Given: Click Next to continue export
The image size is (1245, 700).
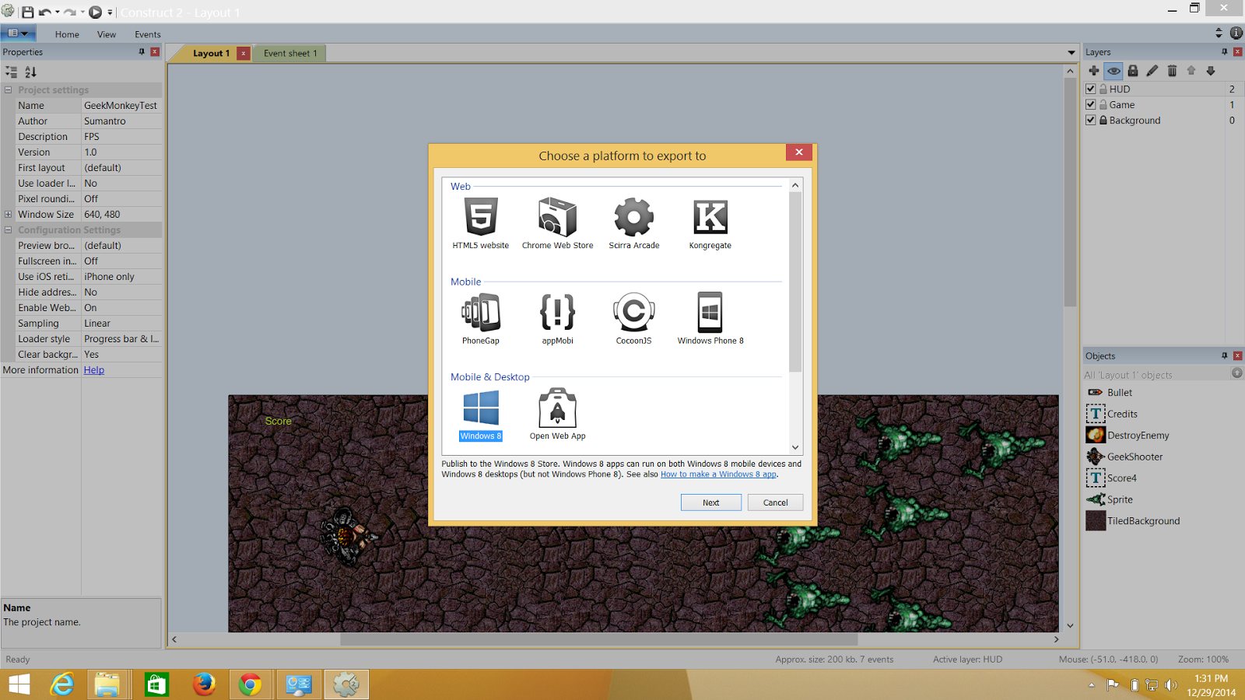Looking at the screenshot, I should tap(710, 502).
